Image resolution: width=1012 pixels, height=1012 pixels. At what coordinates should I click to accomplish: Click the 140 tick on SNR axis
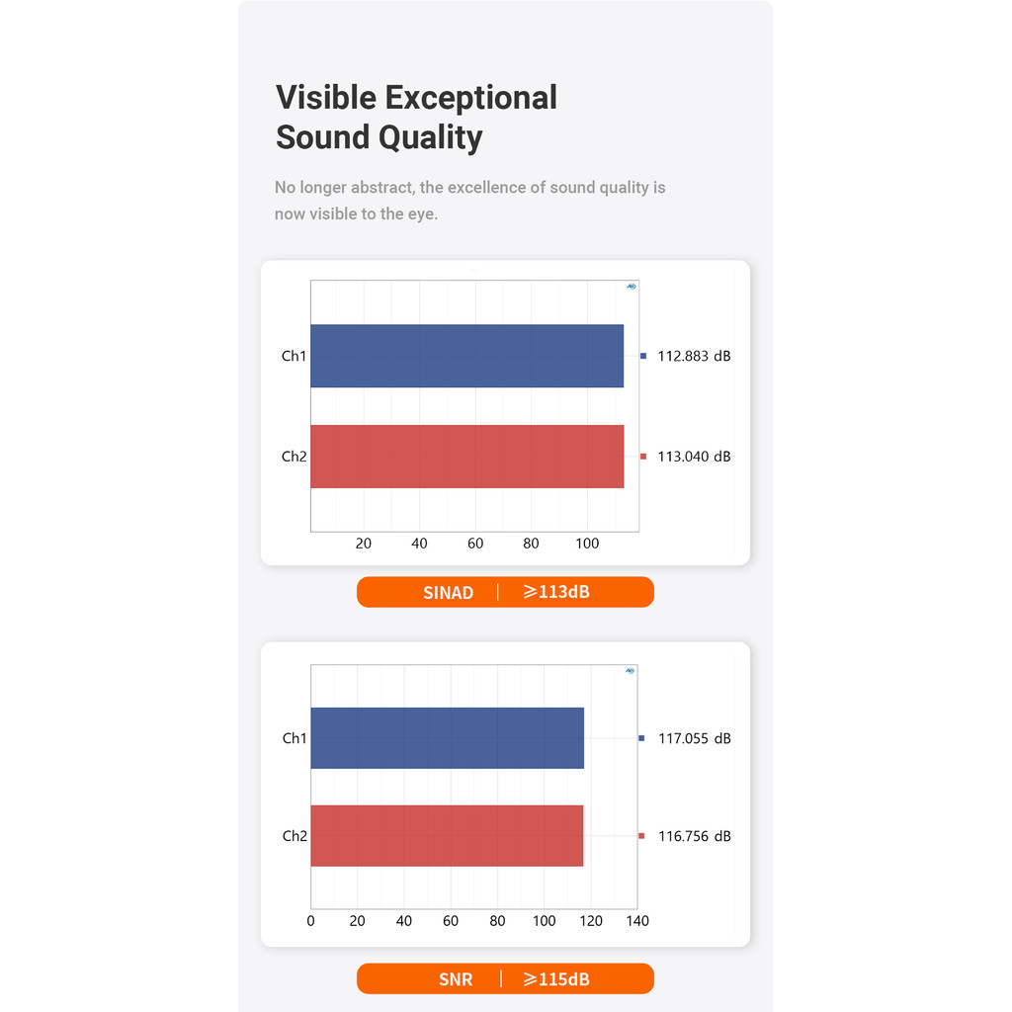pyautogui.click(x=637, y=921)
